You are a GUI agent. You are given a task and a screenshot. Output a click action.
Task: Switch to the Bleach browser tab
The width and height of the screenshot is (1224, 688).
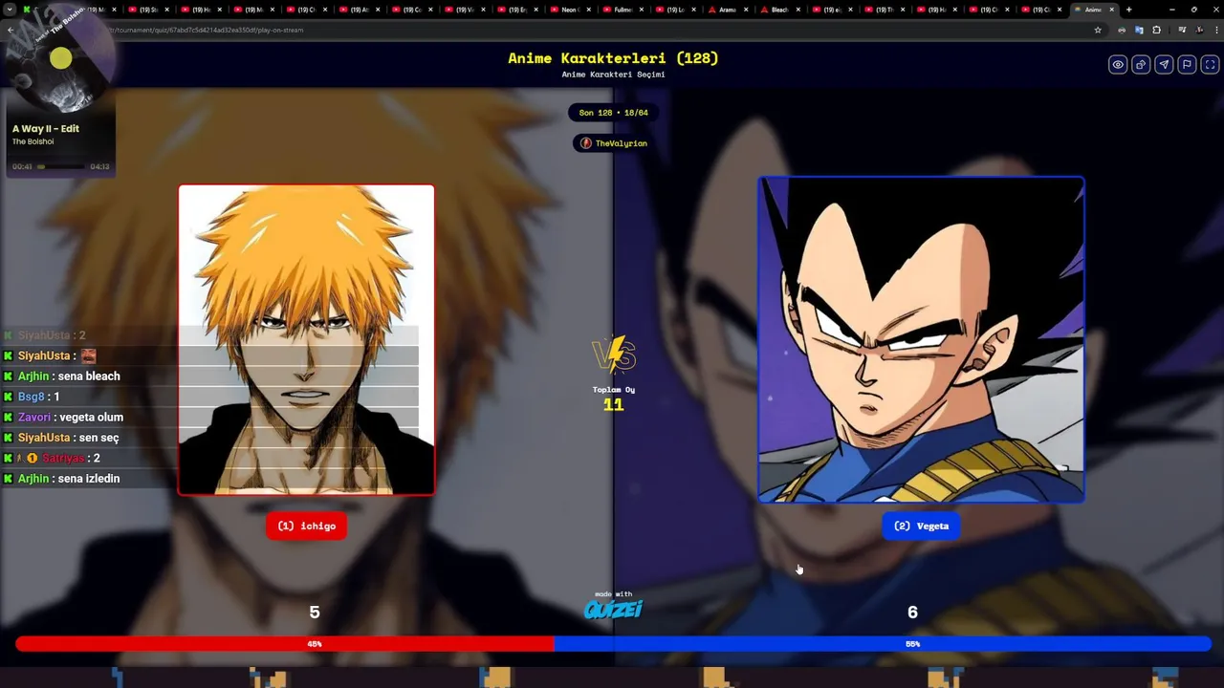coord(779,10)
